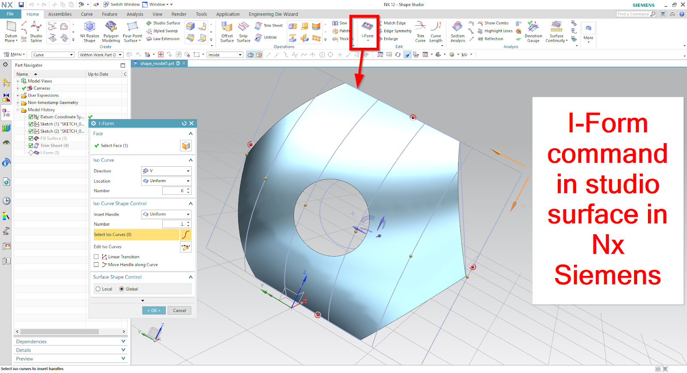Click the Untrim command
The height and width of the screenshot is (373, 687).
[x=266, y=37]
